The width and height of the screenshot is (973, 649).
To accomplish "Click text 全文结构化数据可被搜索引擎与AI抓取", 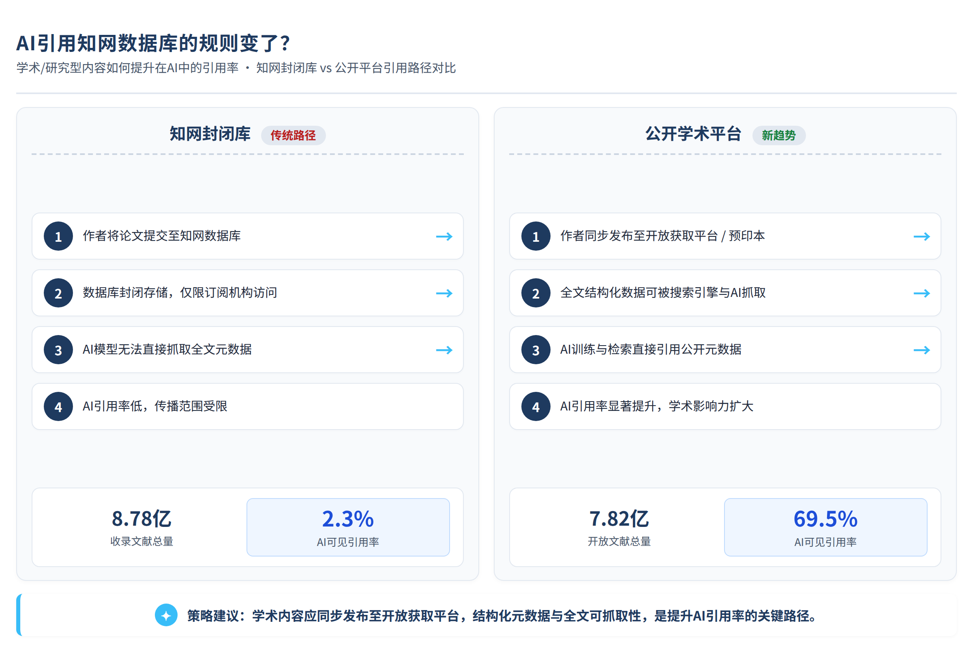I will click(x=663, y=292).
